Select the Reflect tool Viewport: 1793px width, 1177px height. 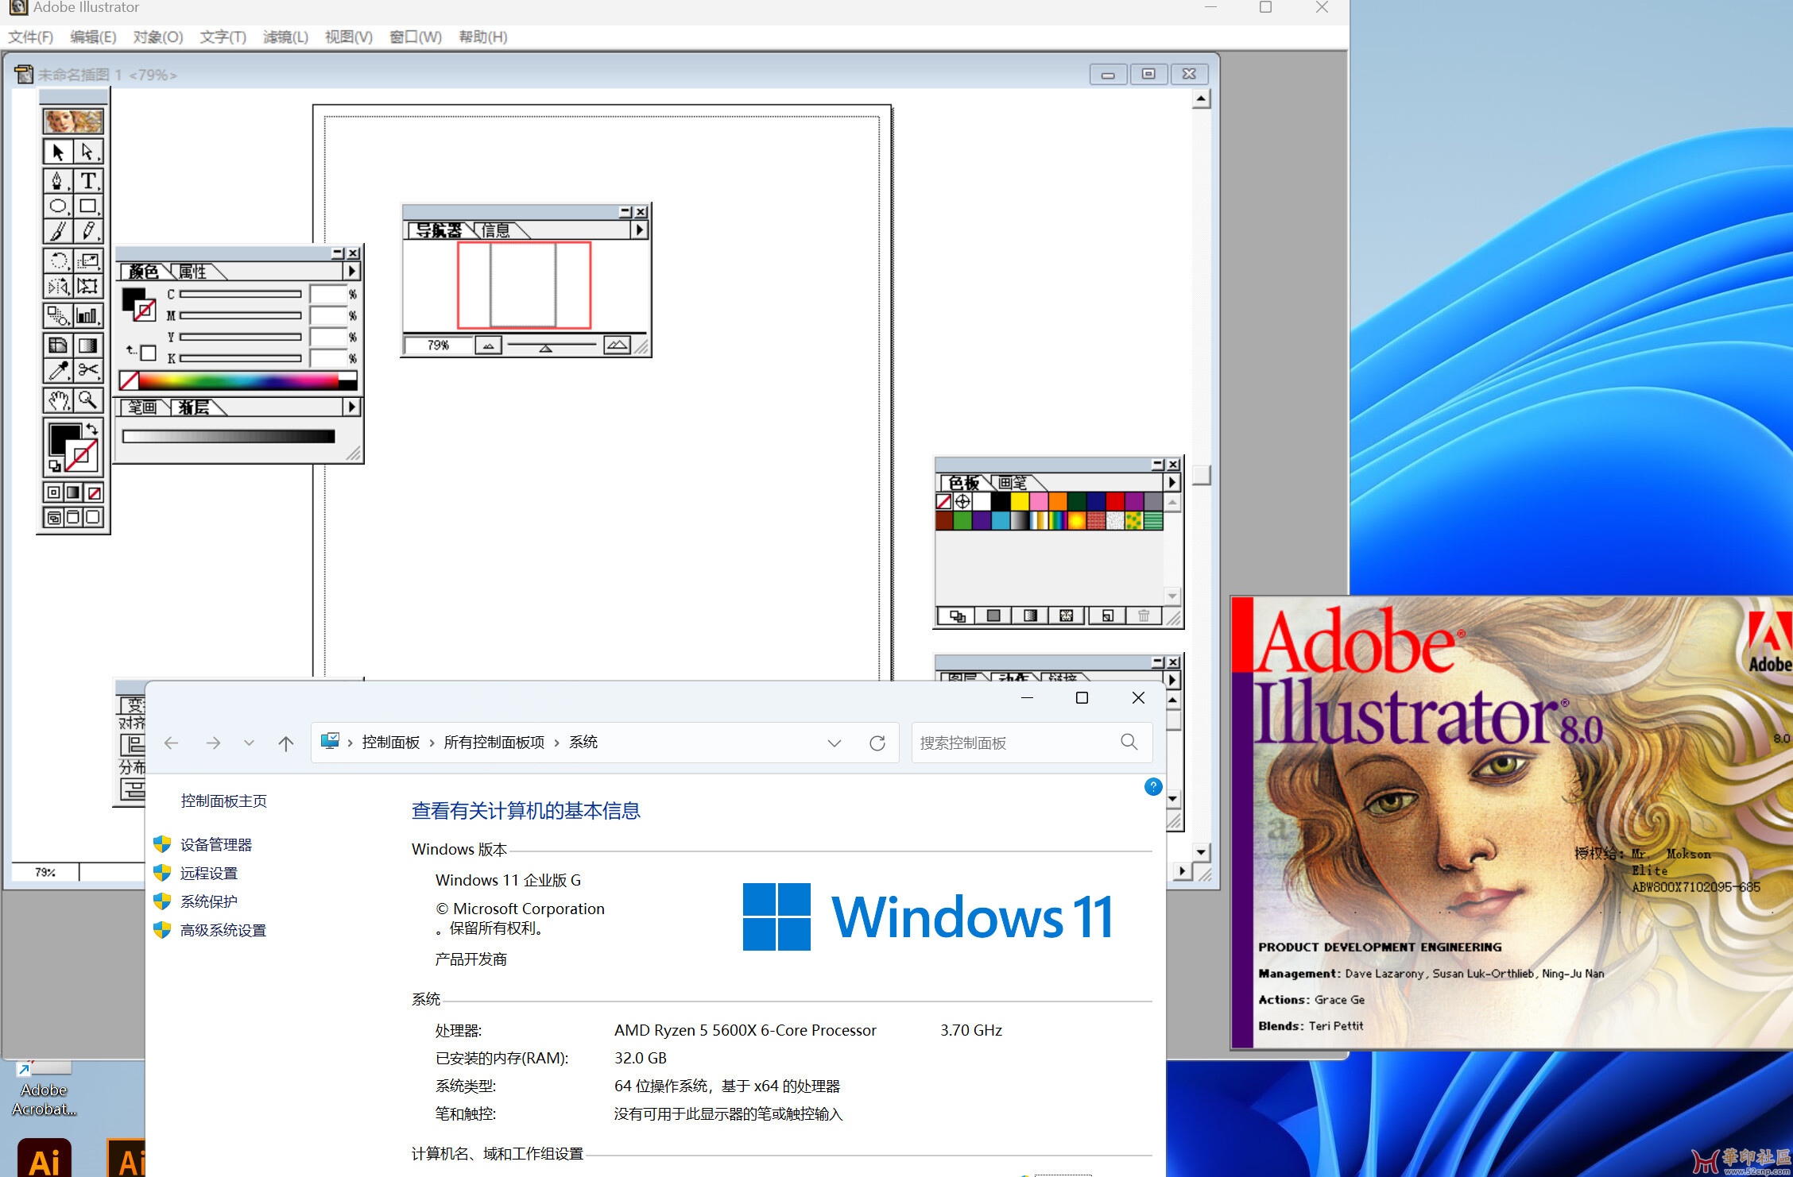58,286
